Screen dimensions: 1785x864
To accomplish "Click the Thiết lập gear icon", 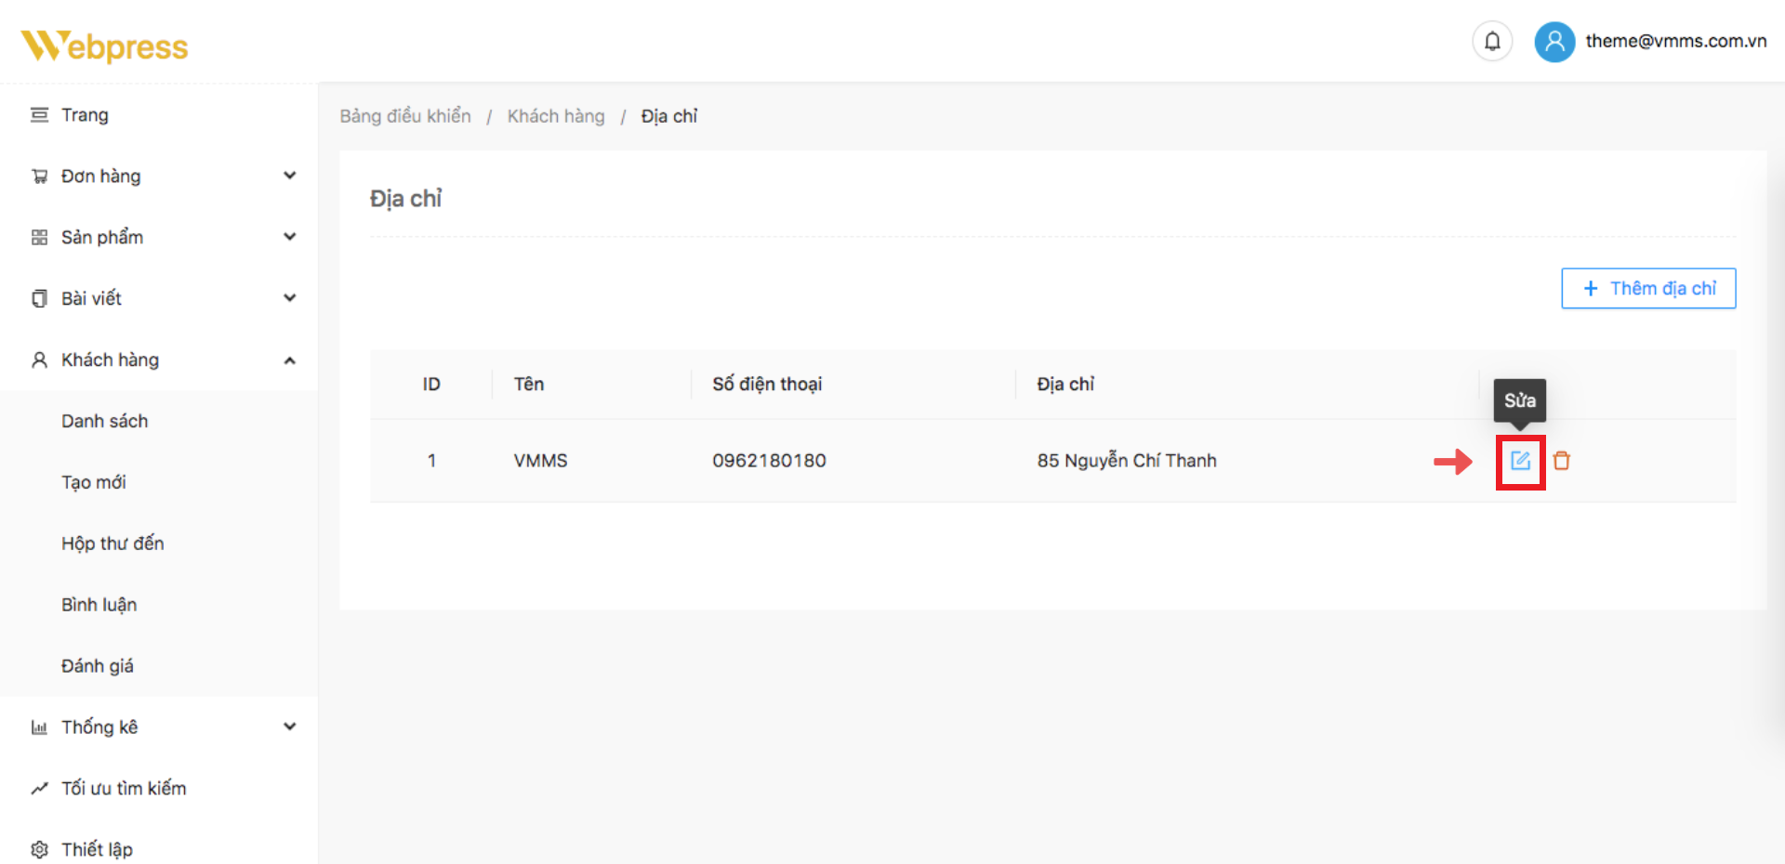I will (39, 849).
